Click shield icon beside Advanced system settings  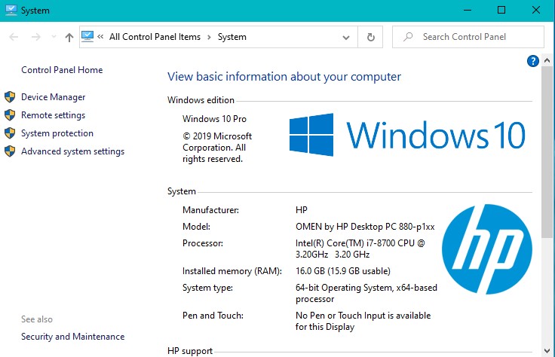(10, 151)
